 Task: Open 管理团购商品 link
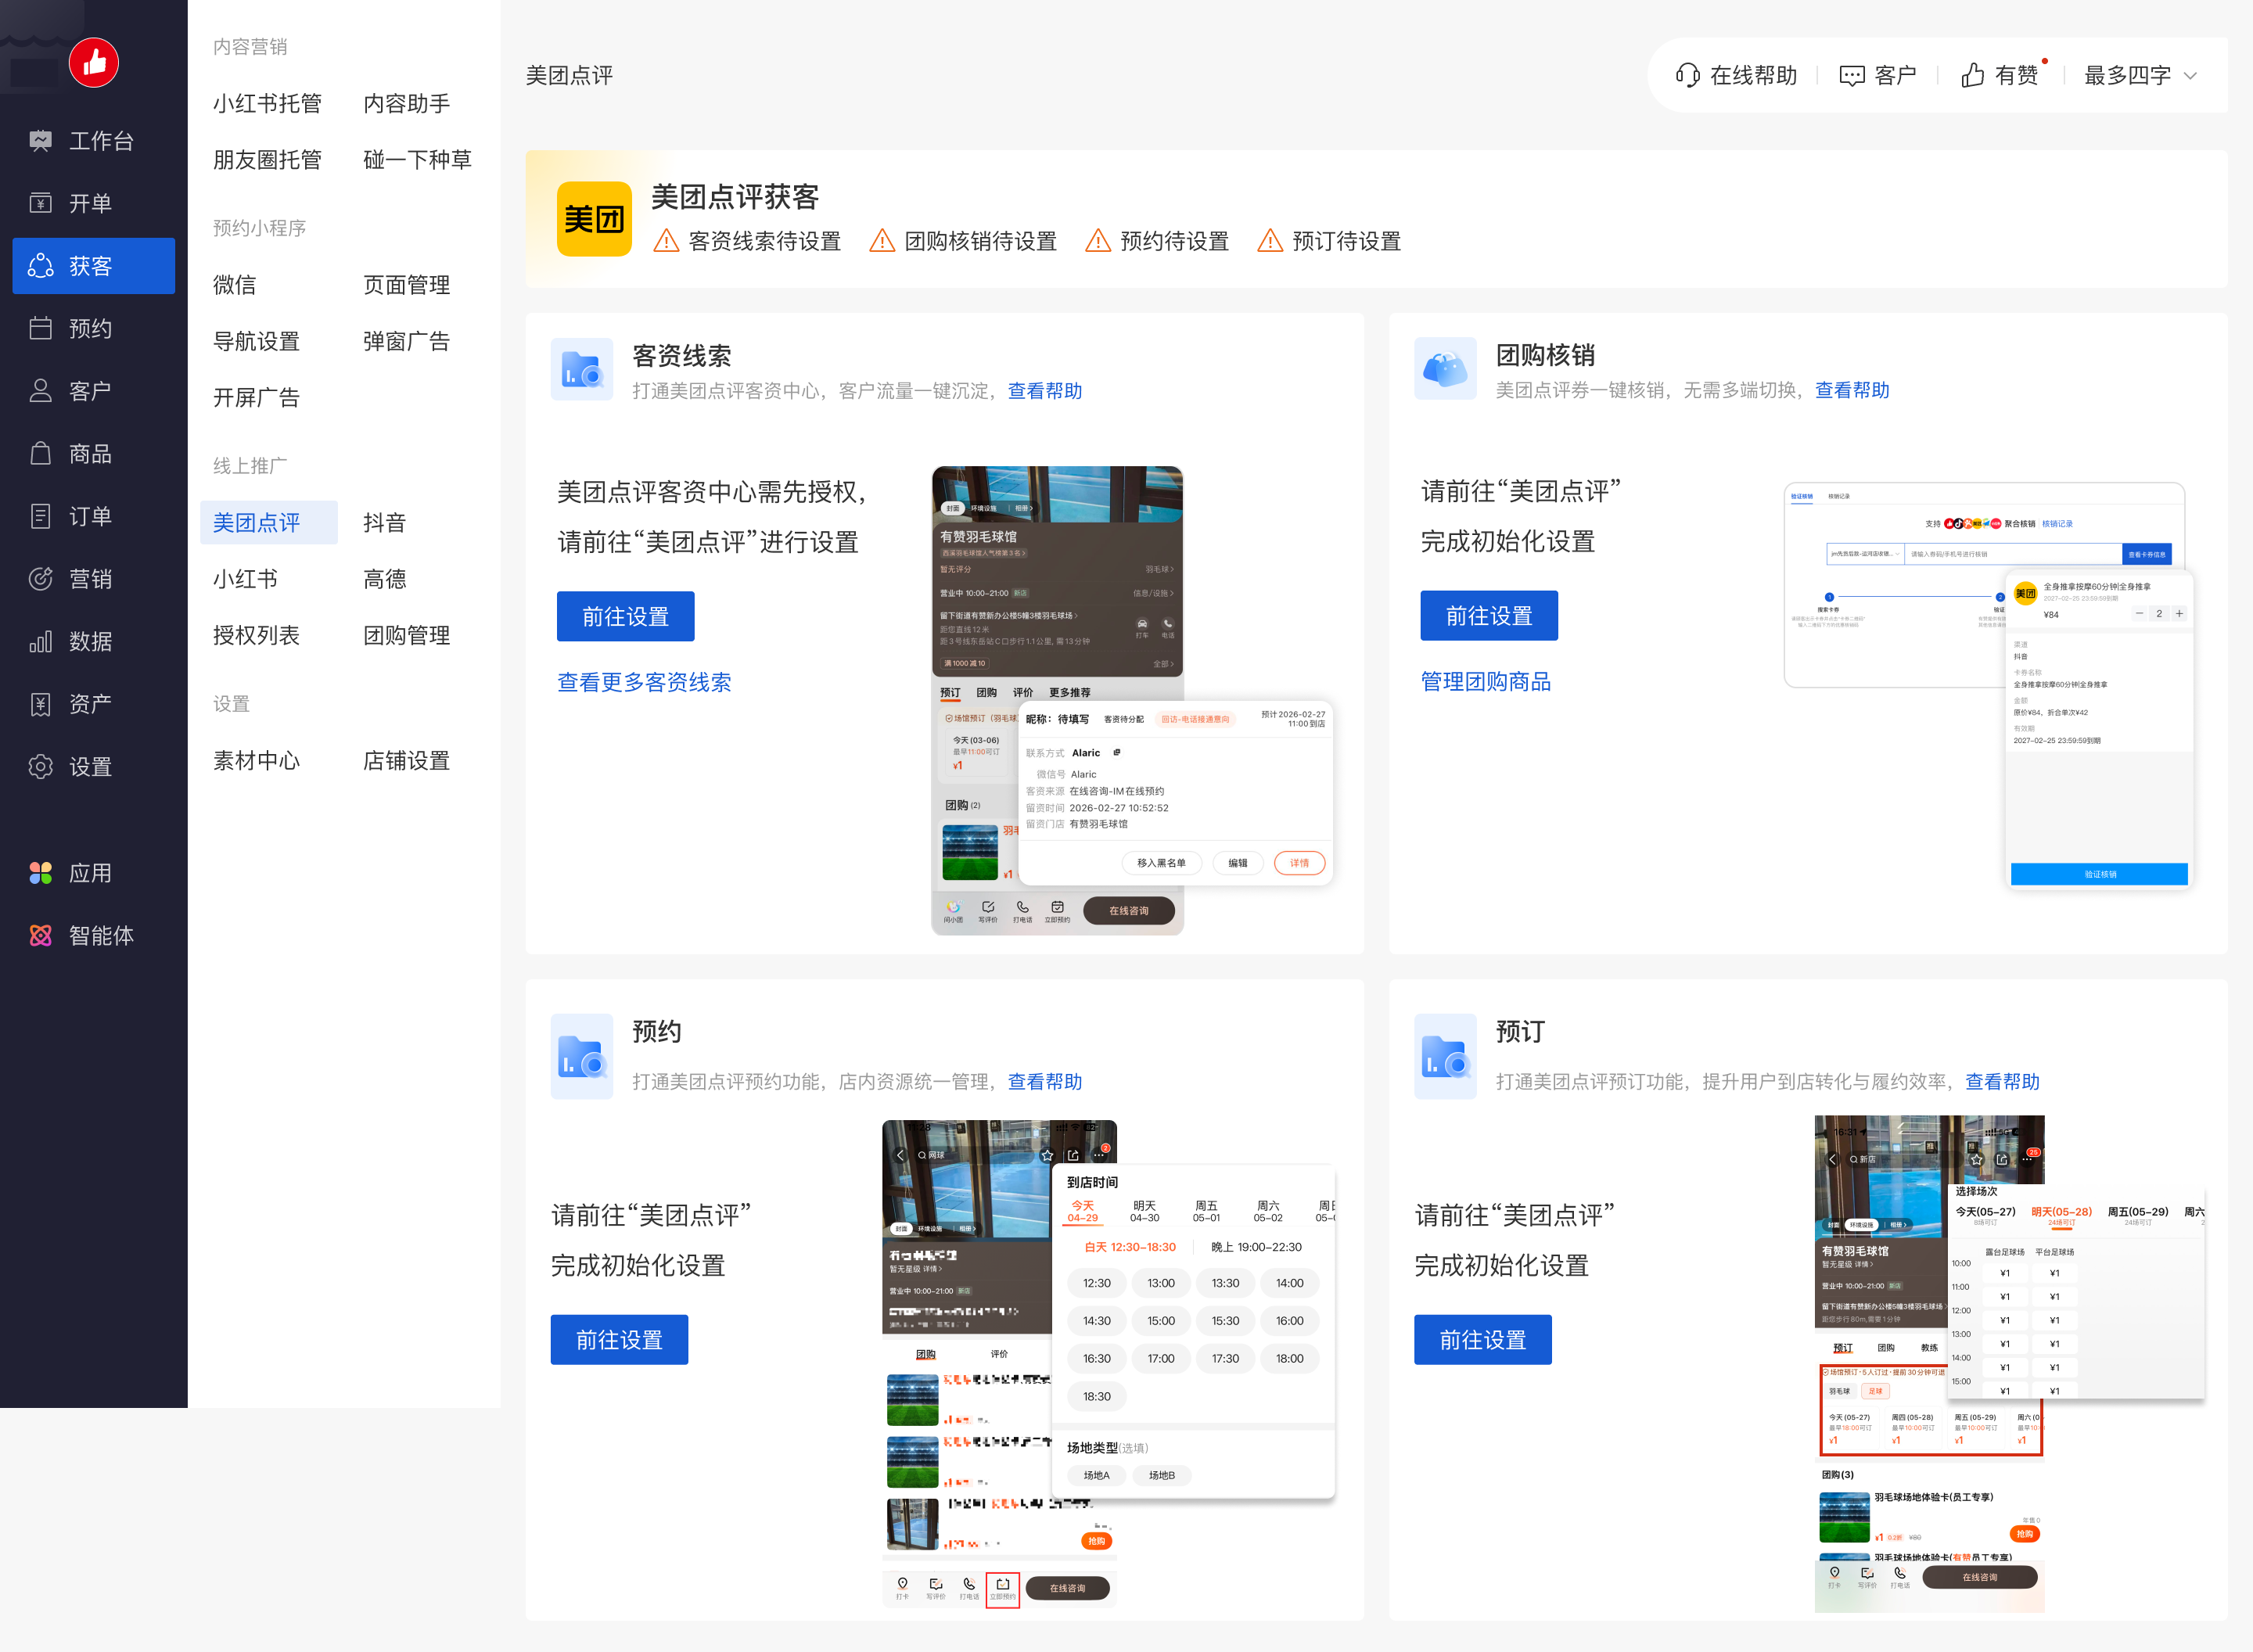(1486, 681)
